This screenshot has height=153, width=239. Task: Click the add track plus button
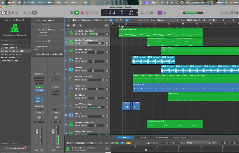point(68,25)
